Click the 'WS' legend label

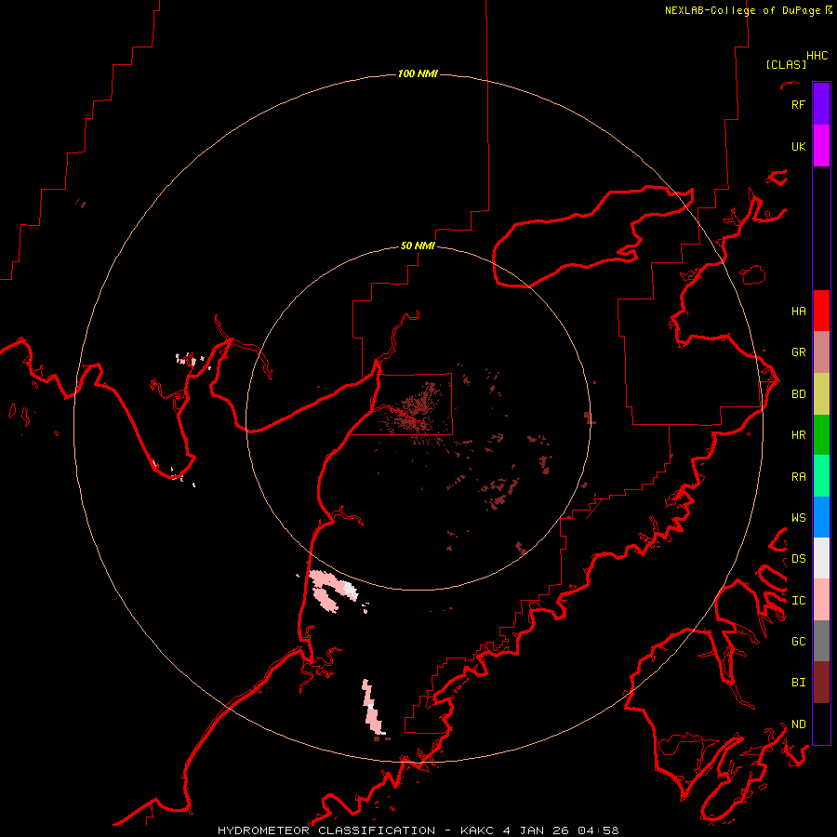pyautogui.click(x=798, y=517)
